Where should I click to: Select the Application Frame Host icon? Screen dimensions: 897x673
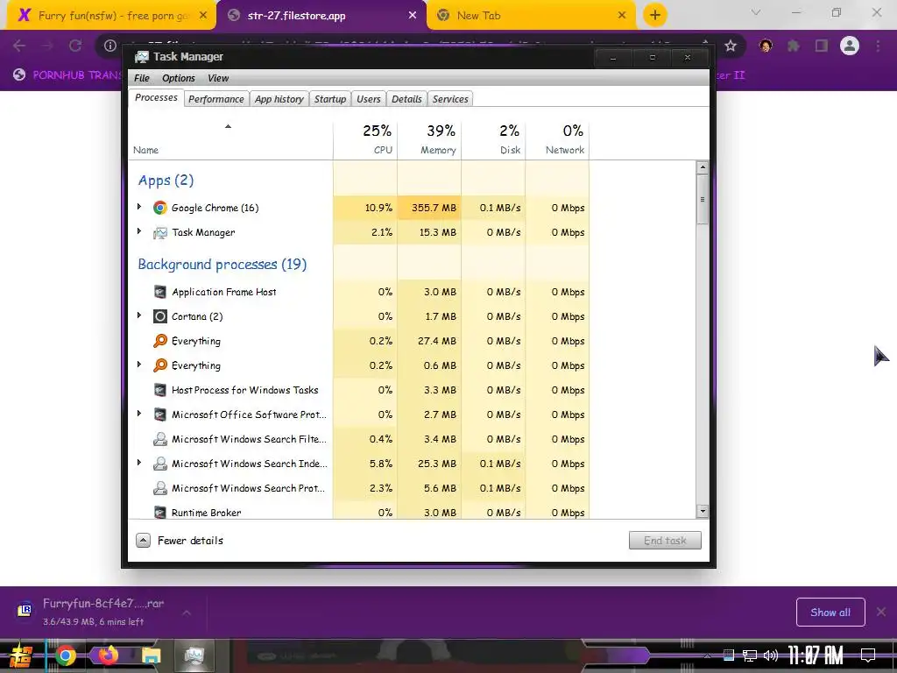[x=160, y=292]
